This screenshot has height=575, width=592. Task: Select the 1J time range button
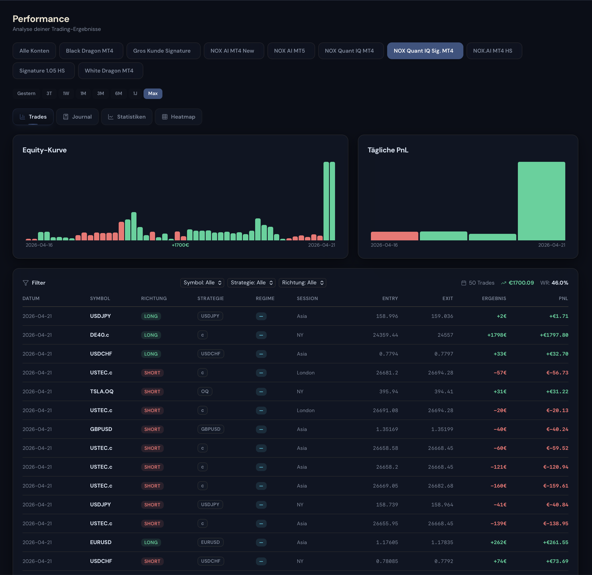coord(135,94)
